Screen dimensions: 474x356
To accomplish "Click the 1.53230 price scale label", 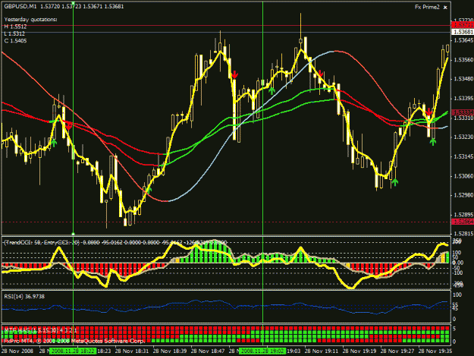I will [463, 137].
